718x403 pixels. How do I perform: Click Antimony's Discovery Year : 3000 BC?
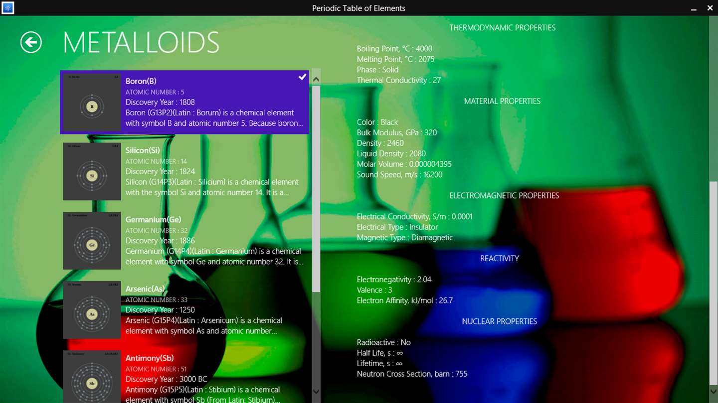click(x=167, y=379)
